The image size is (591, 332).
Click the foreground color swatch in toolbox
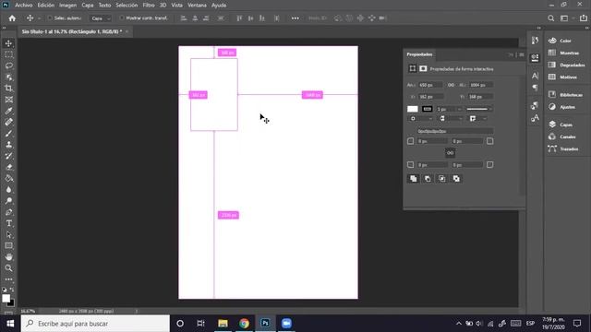pyautogui.click(x=6, y=299)
